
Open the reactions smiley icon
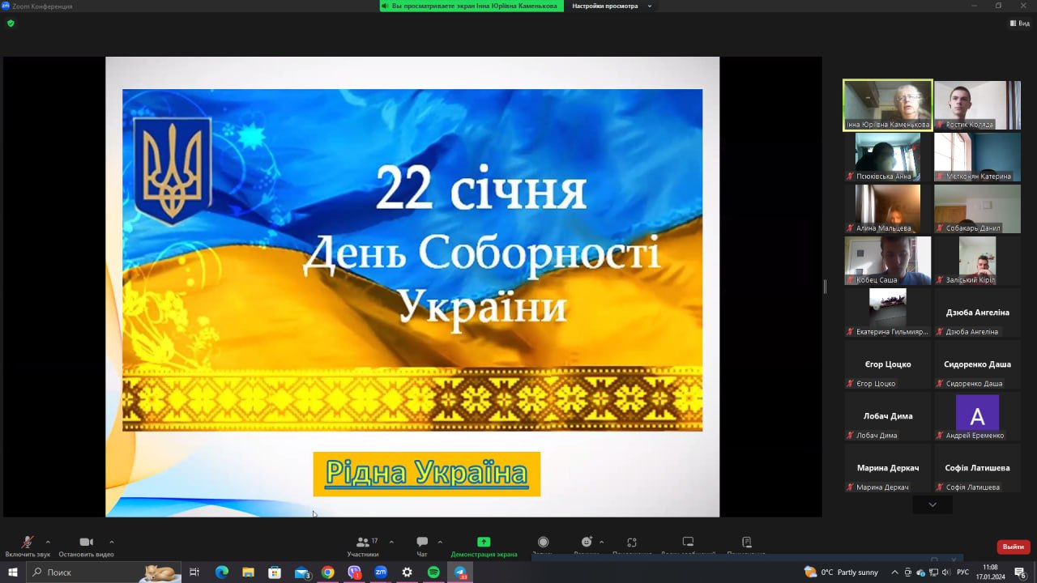587,542
